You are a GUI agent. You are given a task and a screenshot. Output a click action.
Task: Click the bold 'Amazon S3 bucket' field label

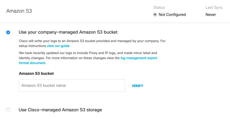[x=36, y=73]
